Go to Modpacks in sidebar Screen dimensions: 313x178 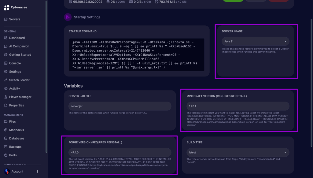point(16,130)
